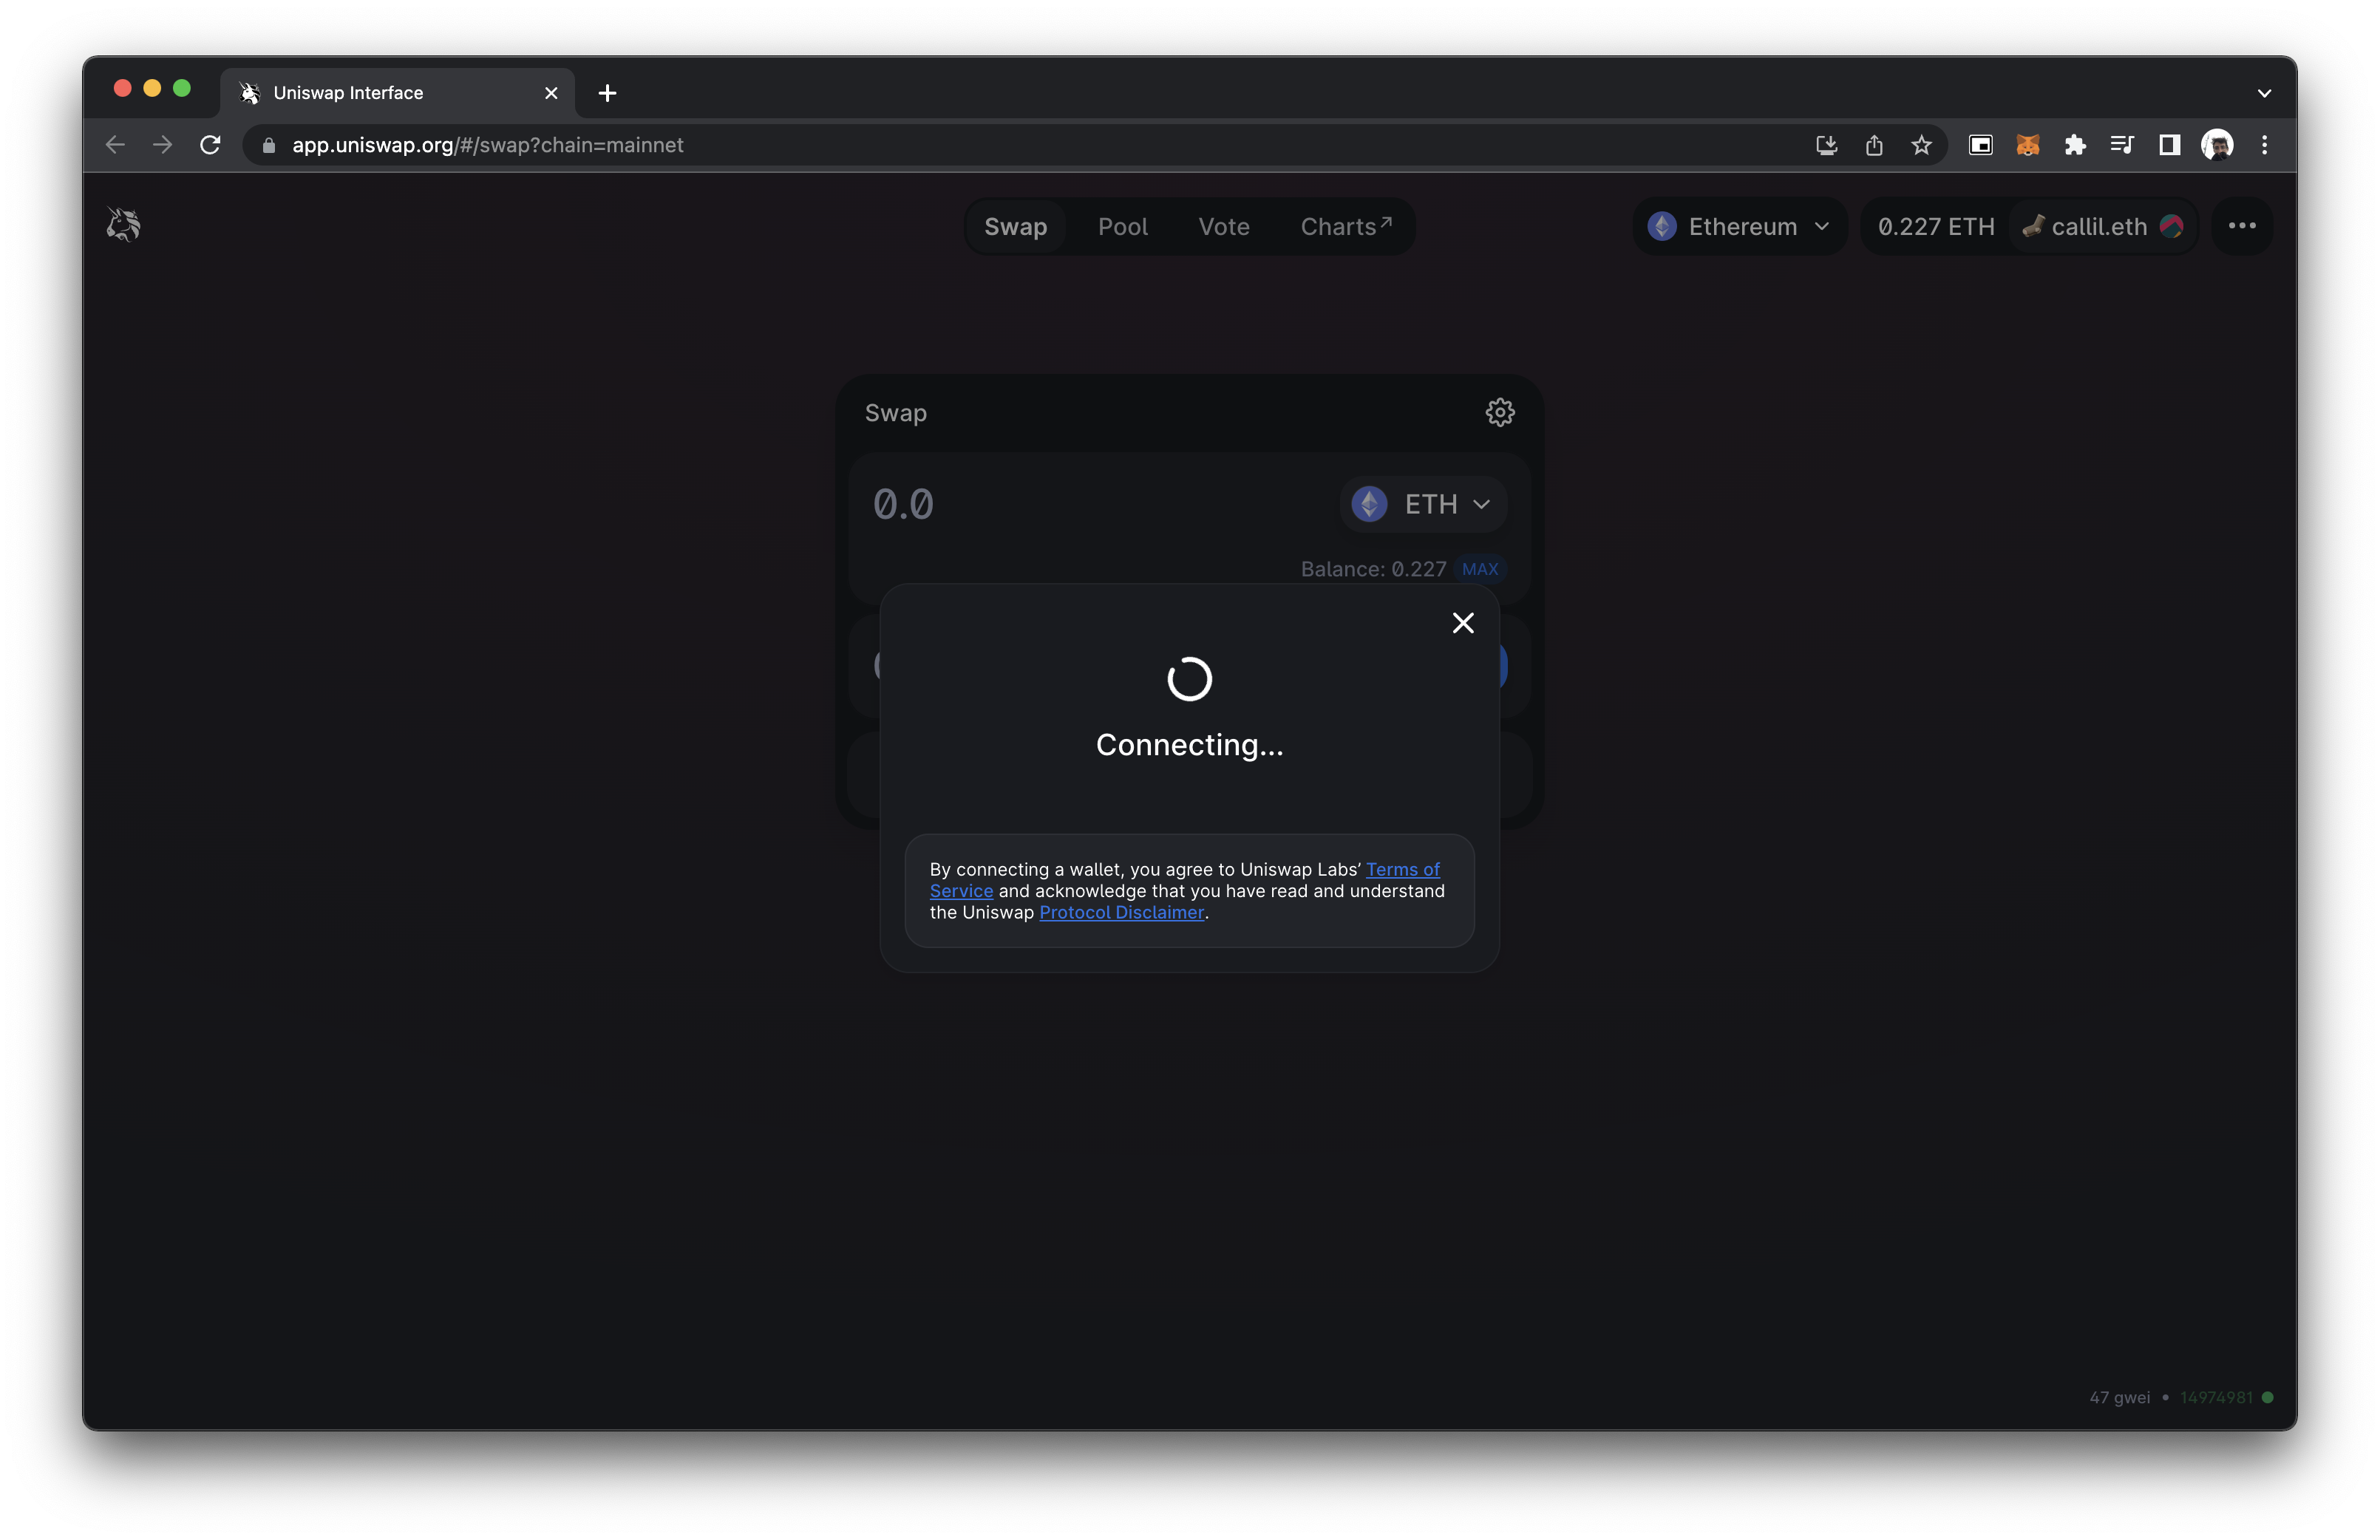
Task: Open a new browser tab
Action: click(x=607, y=93)
